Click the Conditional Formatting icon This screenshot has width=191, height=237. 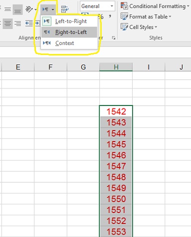point(124,6)
